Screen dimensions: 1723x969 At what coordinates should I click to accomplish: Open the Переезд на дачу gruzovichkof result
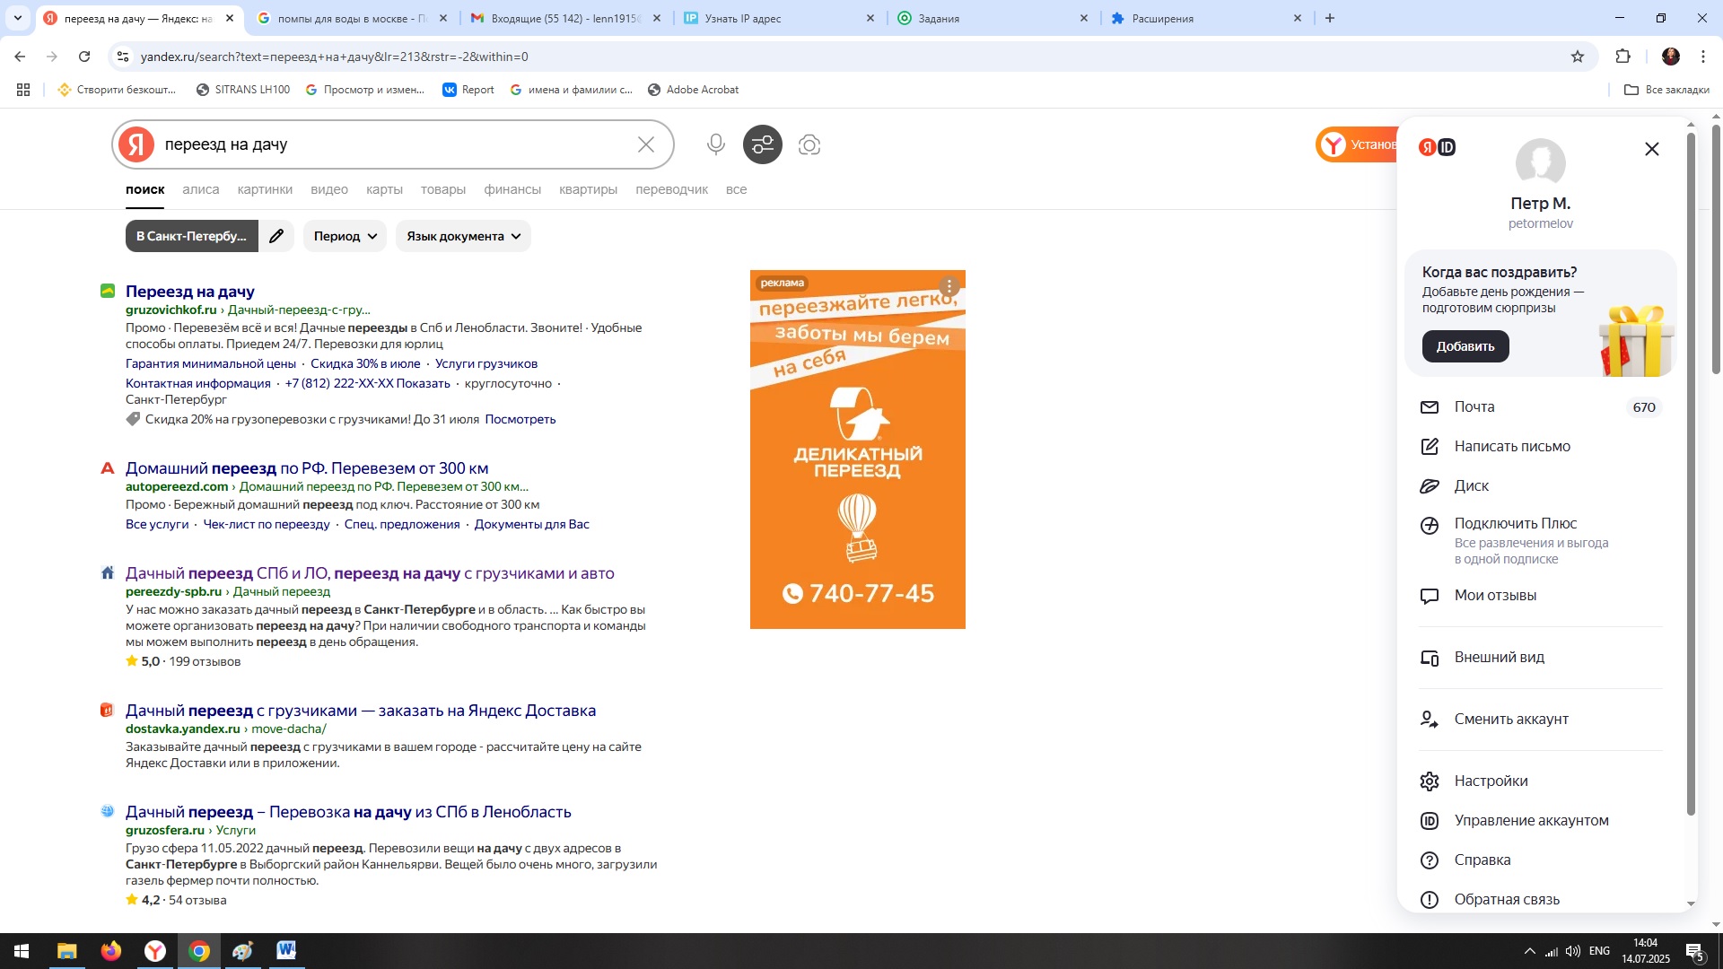click(x=190, y=292)
